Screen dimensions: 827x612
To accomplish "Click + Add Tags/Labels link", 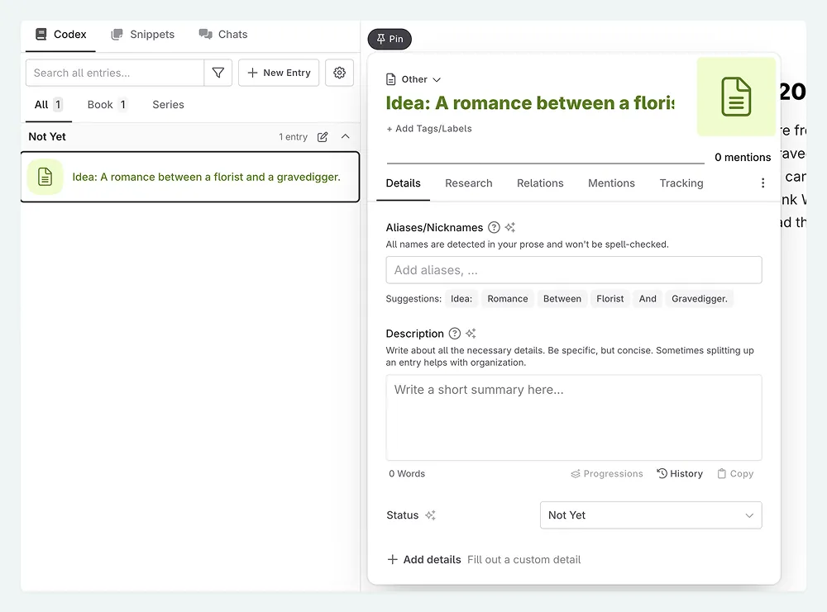I will 429,129.
